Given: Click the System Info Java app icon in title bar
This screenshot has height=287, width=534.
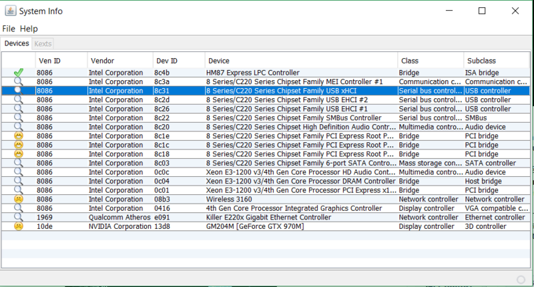Looking at the screenshot, I should (x=10, y=11).
